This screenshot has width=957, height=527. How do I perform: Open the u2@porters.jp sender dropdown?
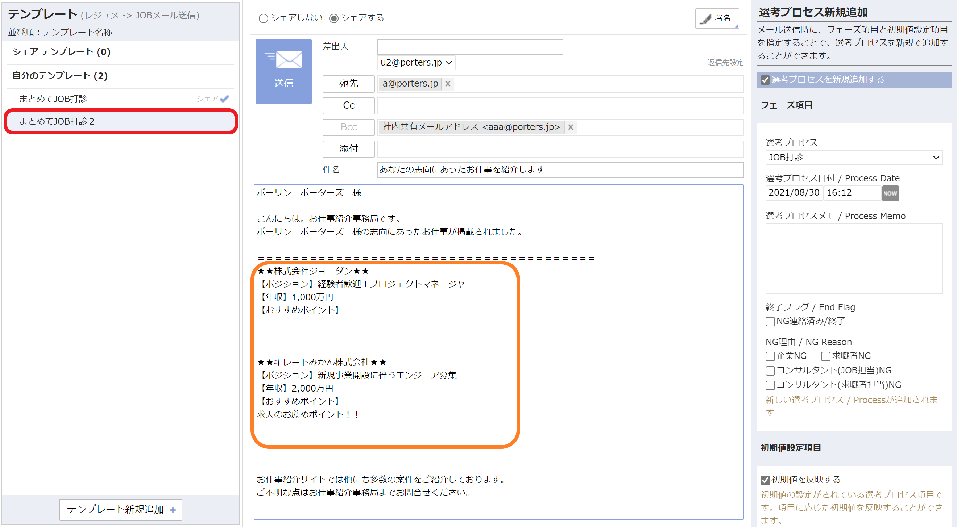click(x=416, y=63)
